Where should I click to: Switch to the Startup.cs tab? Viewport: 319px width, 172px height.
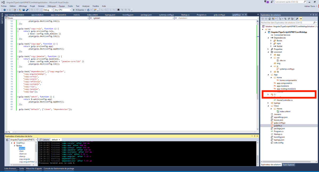pos(185,15)
